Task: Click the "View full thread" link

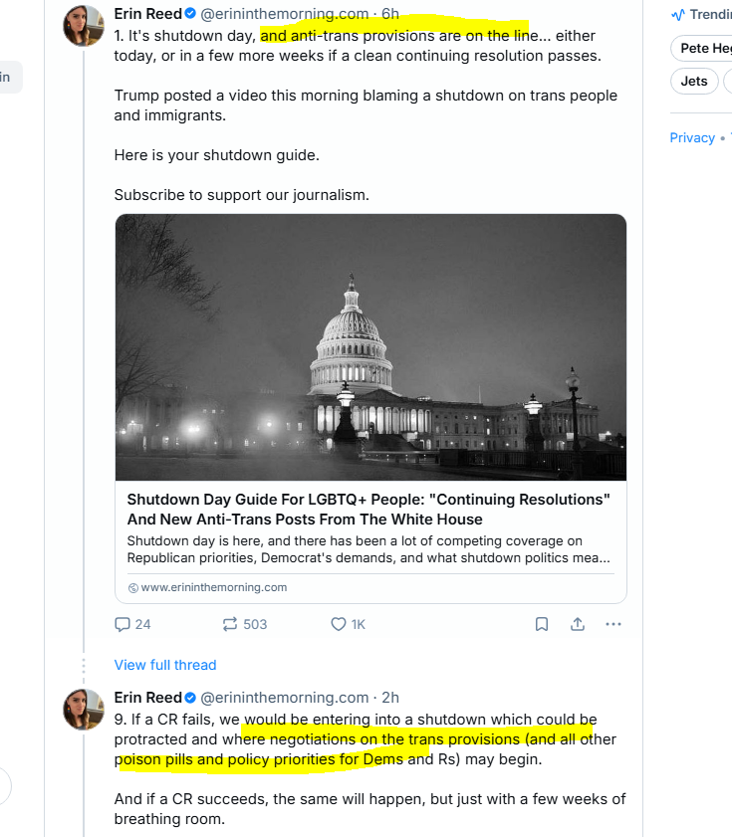Action: [x=165, y=665]
